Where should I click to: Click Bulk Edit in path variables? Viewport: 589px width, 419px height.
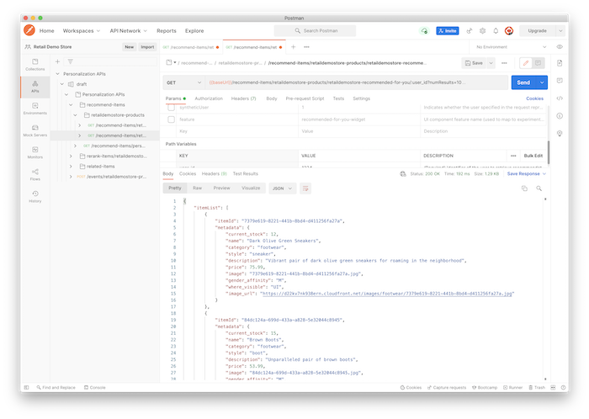click(533, 156)
